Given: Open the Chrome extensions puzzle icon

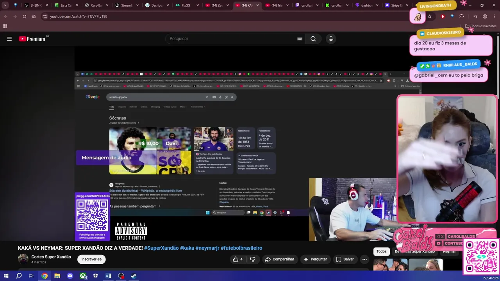Looking at the screenshot, I should click(462, 16).
